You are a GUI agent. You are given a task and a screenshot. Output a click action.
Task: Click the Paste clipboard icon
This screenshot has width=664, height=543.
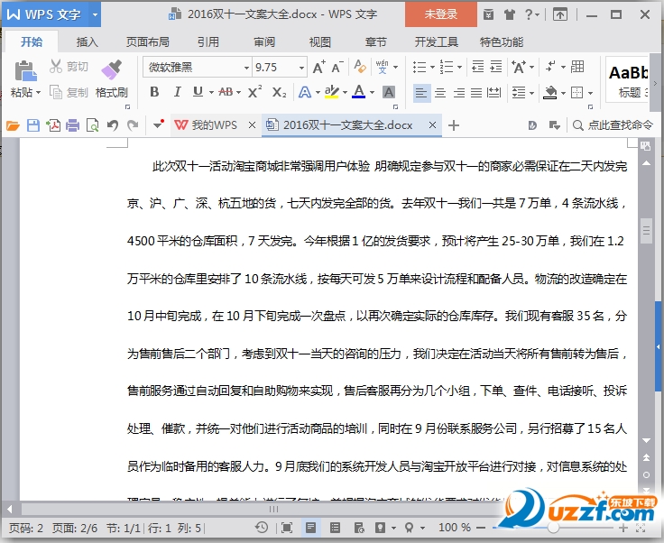pyautogui.click(x=25, y=70)
